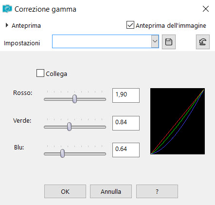Click the save preset floppy disk icon
Image resolution: width=215 pixels, height=205 pixels.
[169, 42]
